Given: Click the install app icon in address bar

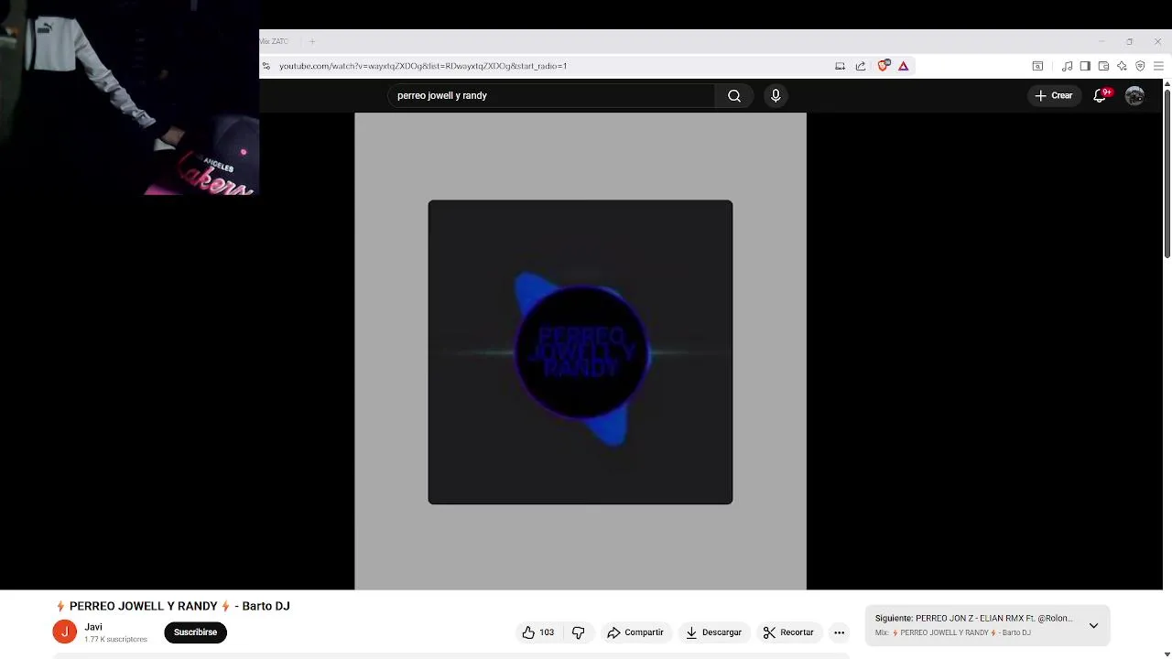Looking at the screenshot, I should pos(840,66).
